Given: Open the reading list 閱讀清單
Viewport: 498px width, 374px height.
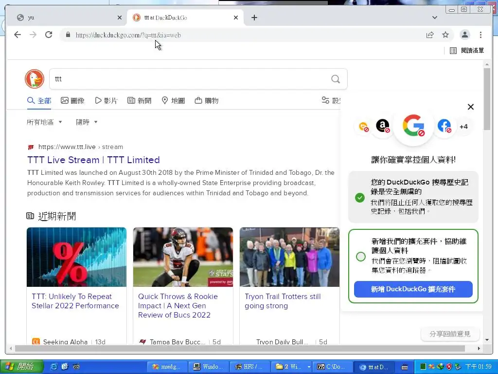Looking at the screenshot, I should (467, 51).
